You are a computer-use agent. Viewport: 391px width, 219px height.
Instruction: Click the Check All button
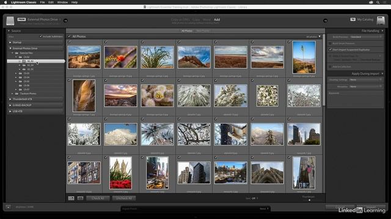98,198
